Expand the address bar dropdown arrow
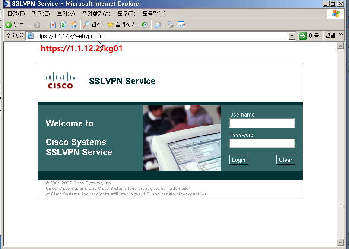349x249 pixels. [x=292, y=36]
